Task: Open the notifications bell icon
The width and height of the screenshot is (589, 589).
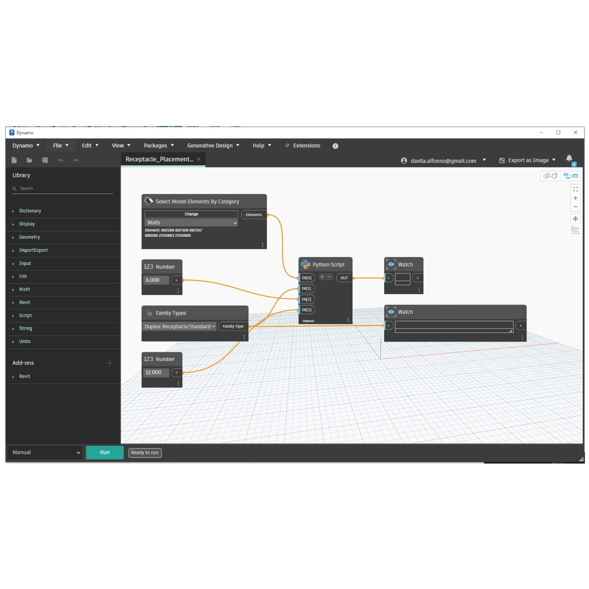Action: pos(569,158)
